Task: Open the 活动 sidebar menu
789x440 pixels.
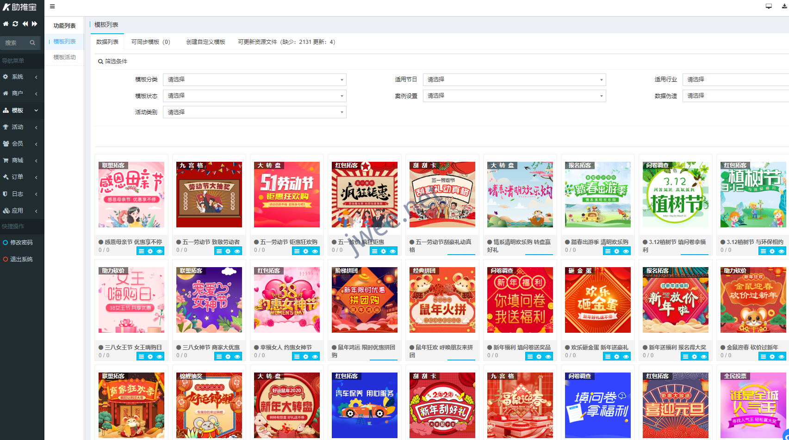Action: 22,127
